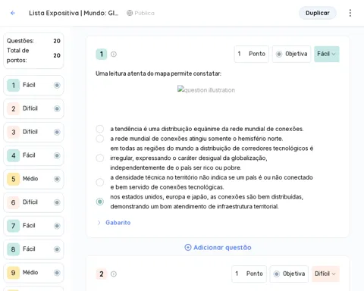This screenshot has height=291, width=364.
Task: Click the 'Questões:' count label
Action: tap(20, 41)
